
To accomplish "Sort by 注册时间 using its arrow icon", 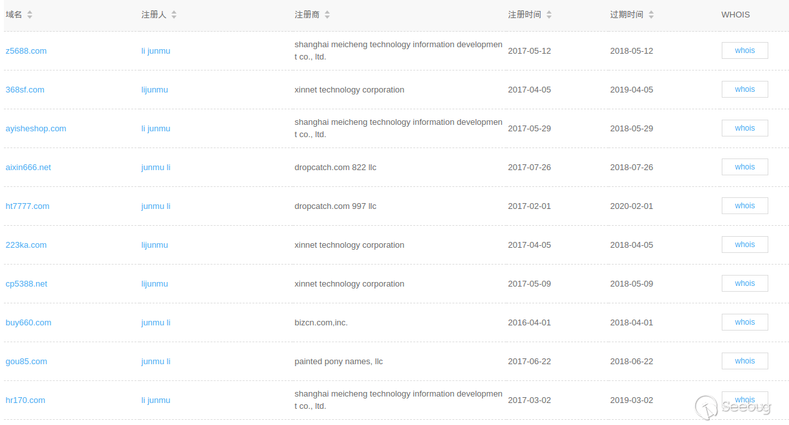I will click(x=549, y=15).
